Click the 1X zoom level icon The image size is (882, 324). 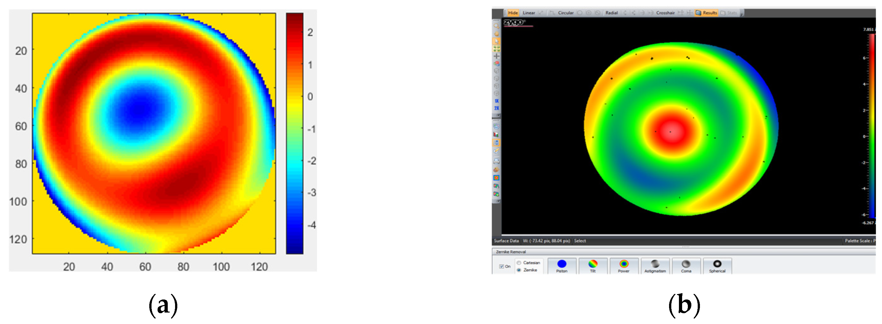click(496, 101)
